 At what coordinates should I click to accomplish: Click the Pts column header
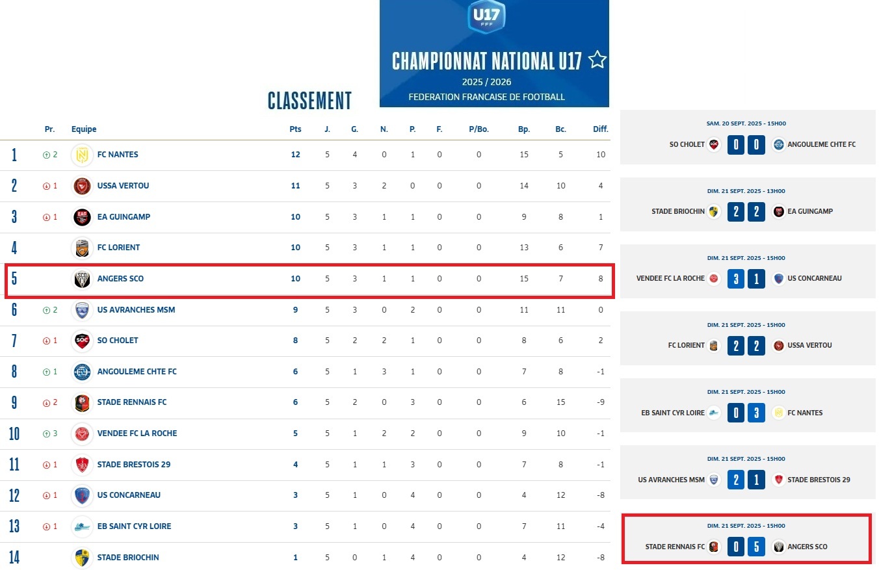pos(295,129)
